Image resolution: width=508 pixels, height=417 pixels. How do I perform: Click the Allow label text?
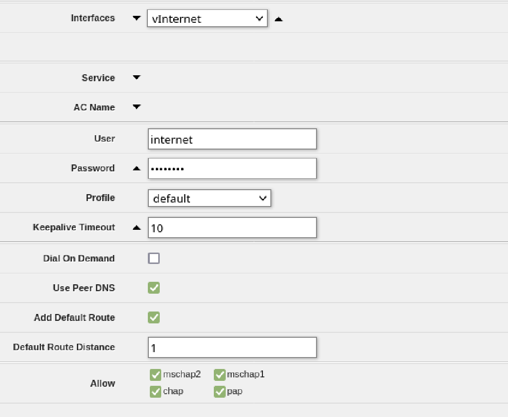[103, 383]
